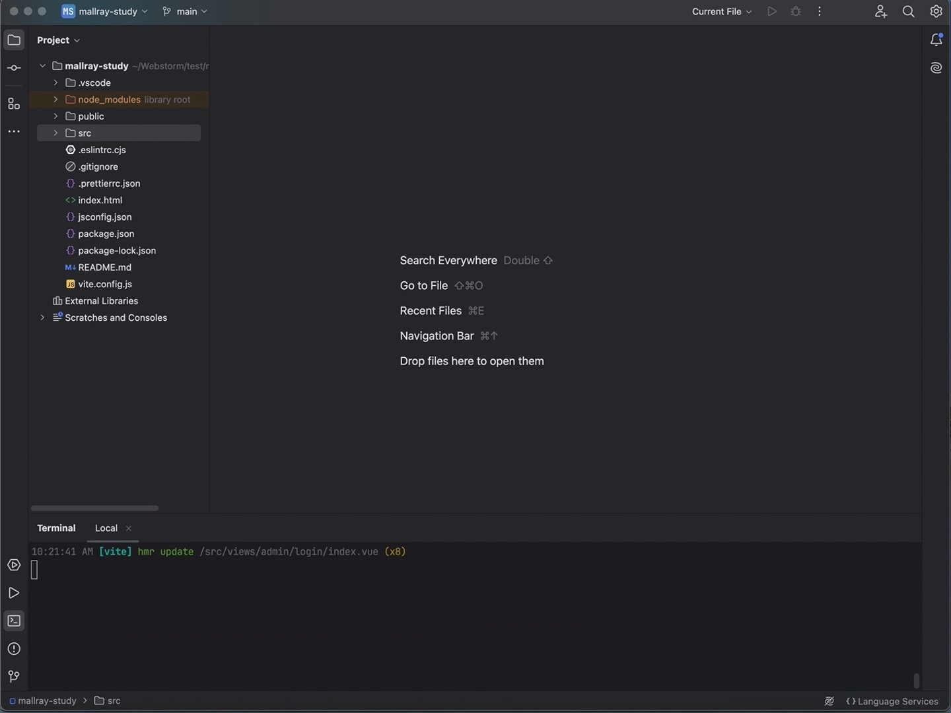Open the main branch dropdown
The image size is (951, 713).
pyautogui.click(x=185, y=11)
